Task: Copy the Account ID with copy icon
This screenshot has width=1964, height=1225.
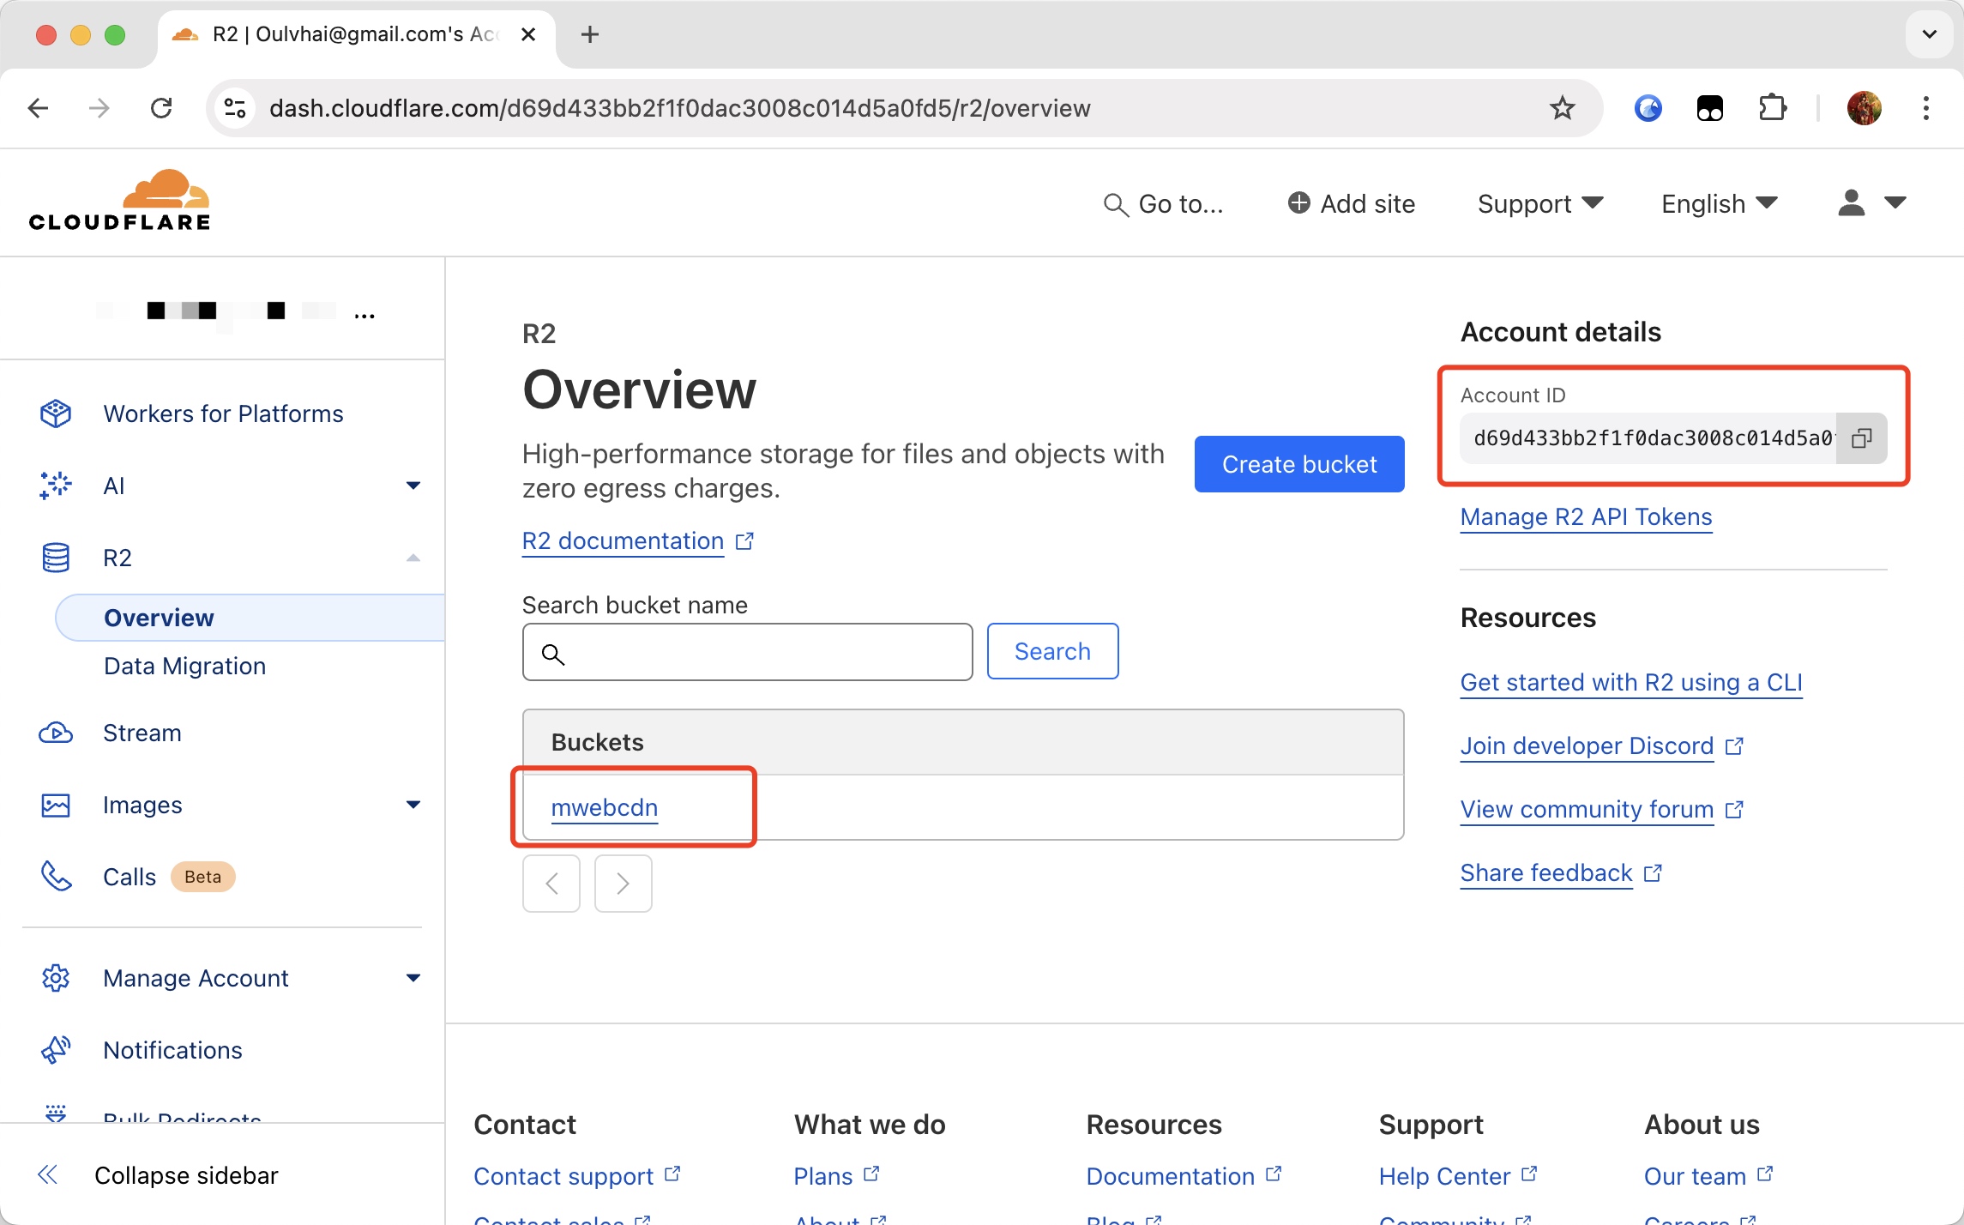Action: click(1860, 438)
